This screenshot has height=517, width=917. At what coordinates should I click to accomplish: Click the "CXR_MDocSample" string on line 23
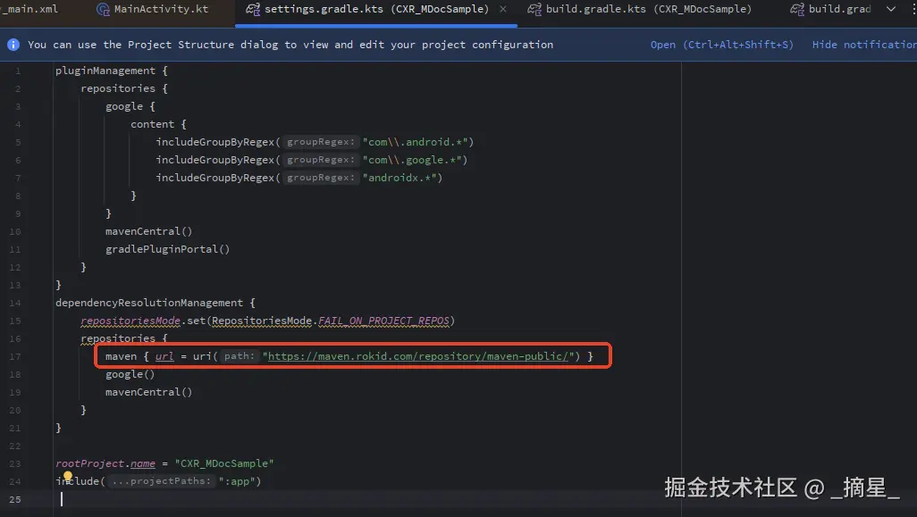coord(224,463)
